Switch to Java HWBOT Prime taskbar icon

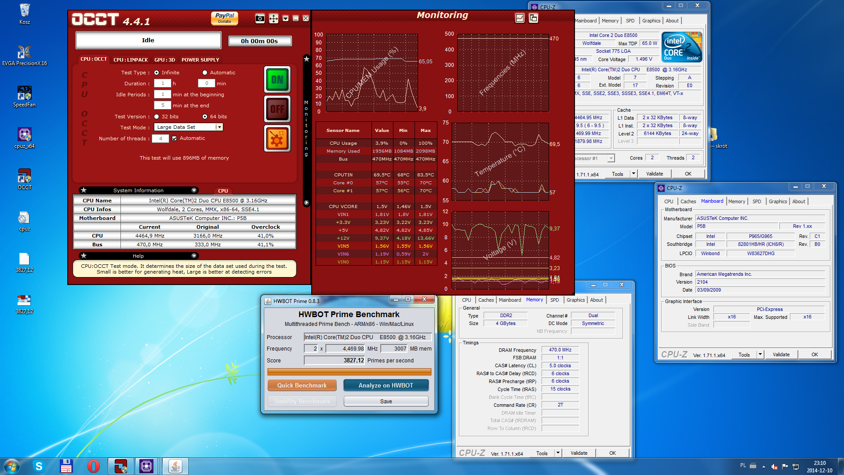(x=175, y=466)
